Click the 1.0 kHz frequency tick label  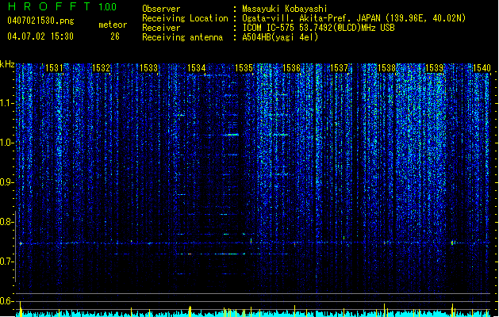coord(6,143)
